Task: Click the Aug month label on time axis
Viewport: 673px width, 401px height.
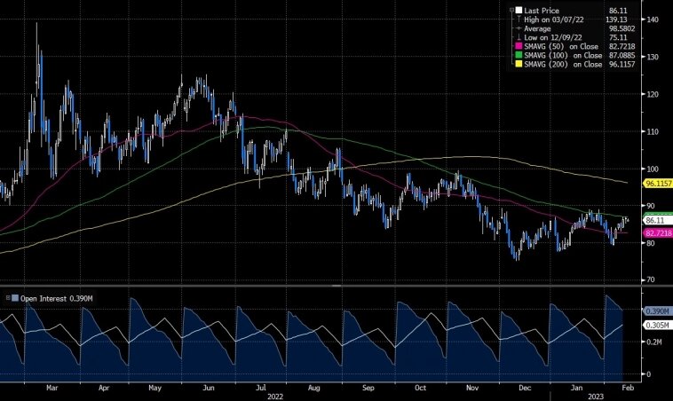Action: (313, 388)
